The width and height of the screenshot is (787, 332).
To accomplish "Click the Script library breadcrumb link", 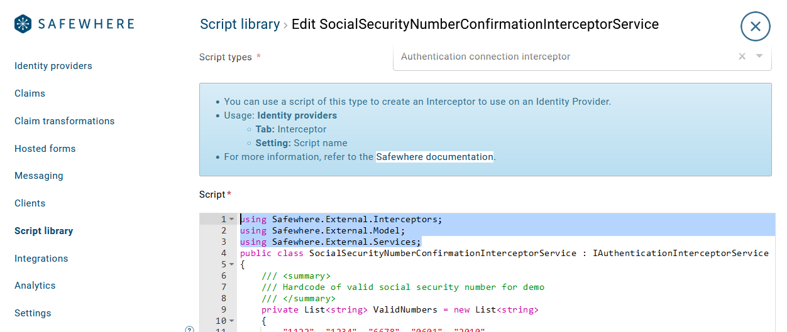I will (239, 24).
